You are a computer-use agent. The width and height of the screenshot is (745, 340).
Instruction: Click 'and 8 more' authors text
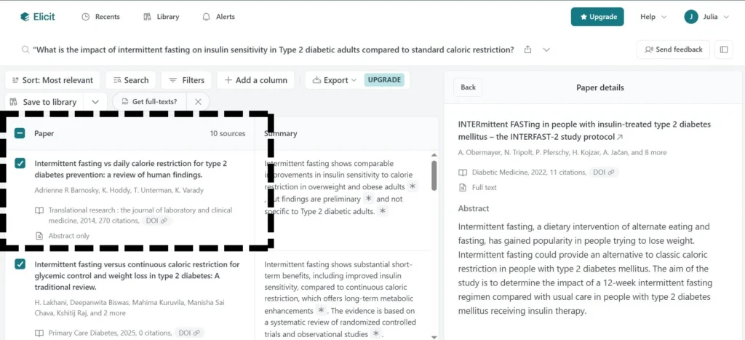[648, 153]
